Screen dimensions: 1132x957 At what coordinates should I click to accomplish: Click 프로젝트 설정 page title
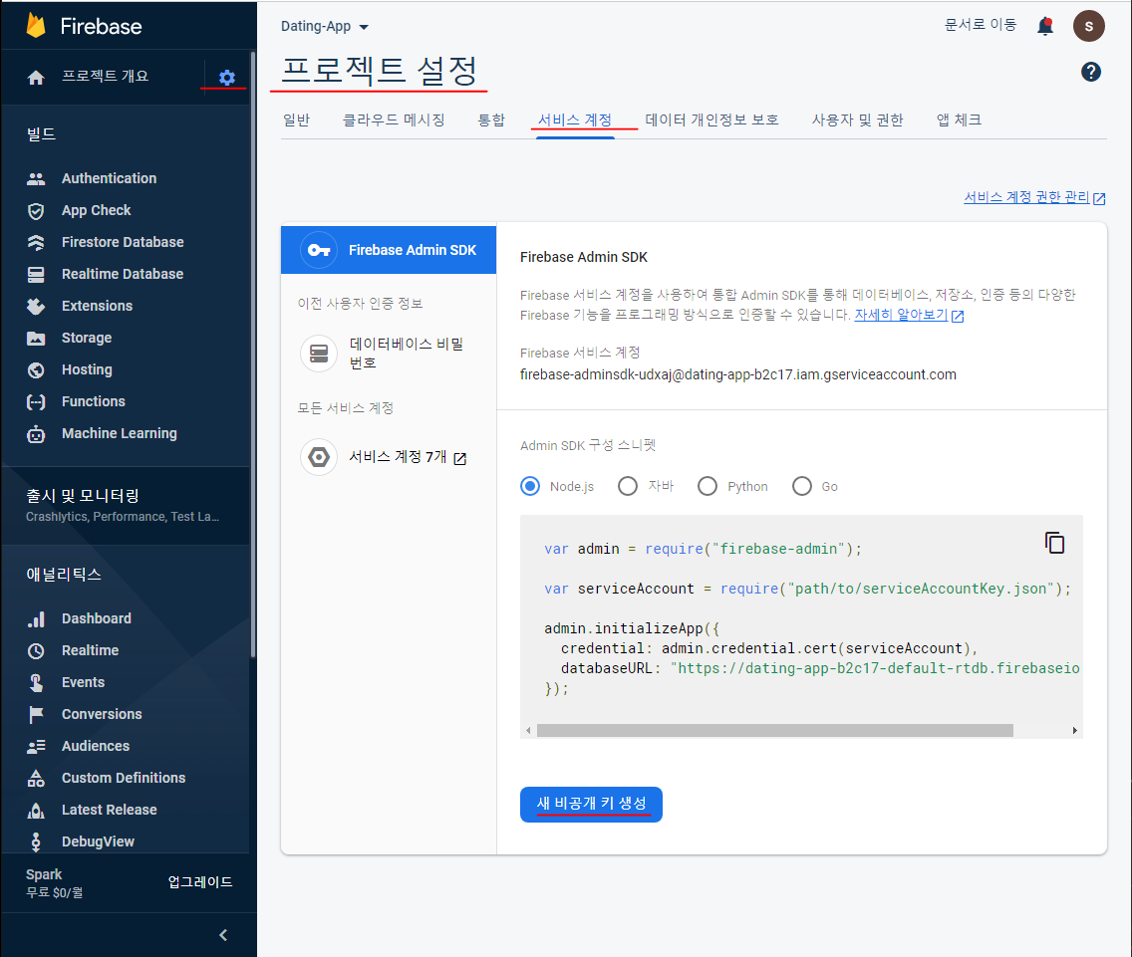(x=379, y=71)
